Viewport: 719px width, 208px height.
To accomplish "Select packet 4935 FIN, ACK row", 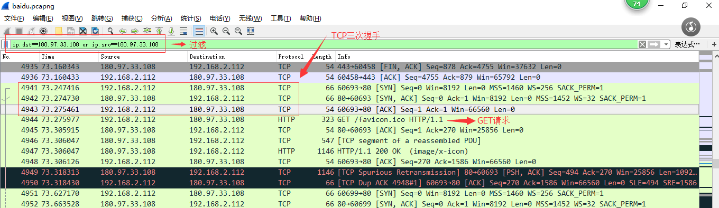I will 349,67.
